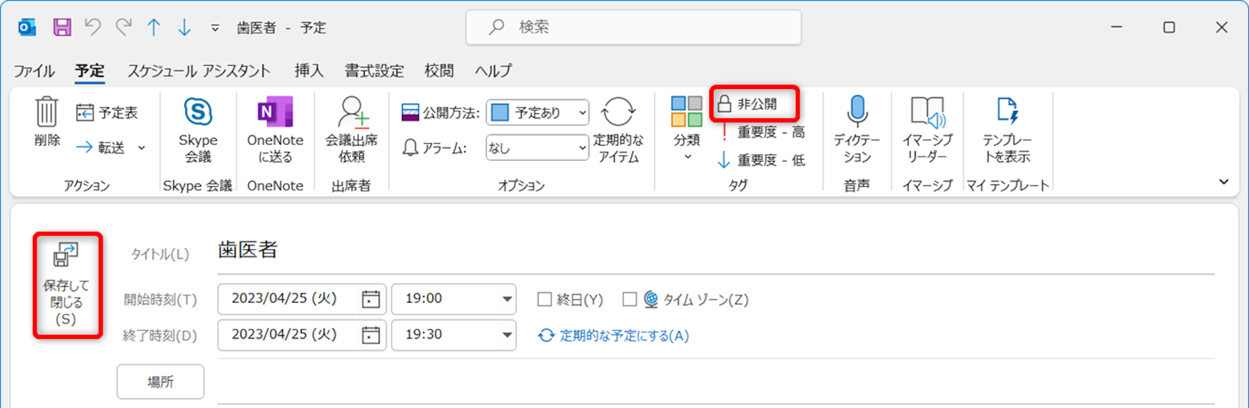Viewport: 1249px width, 408px height.
Task: Click the テンプレートを表示 icon
Action: point(1007,112)
